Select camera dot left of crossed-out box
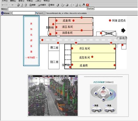 tap(101, 33)
